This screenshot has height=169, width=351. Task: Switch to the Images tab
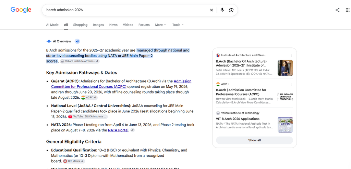pos(98,25)
